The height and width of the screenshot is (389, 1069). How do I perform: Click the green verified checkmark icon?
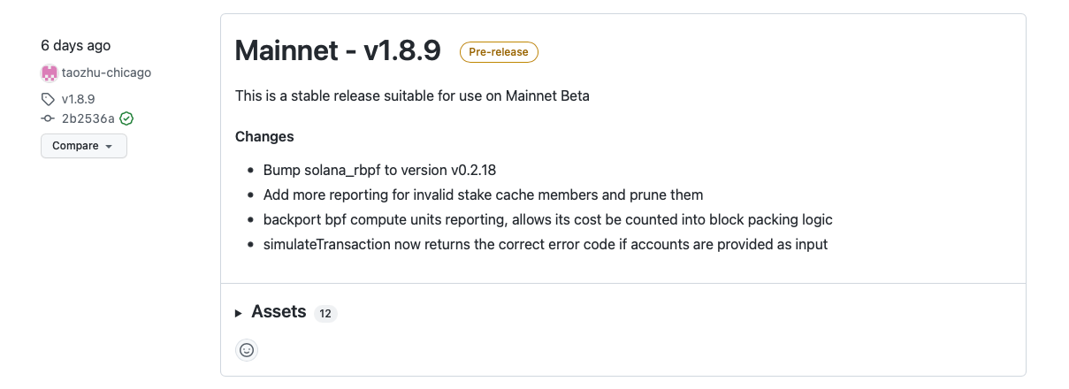click(126, 118)
